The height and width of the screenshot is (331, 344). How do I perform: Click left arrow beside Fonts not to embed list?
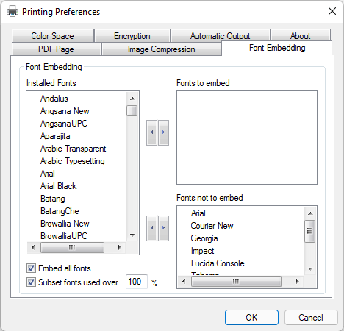(152, 228)
